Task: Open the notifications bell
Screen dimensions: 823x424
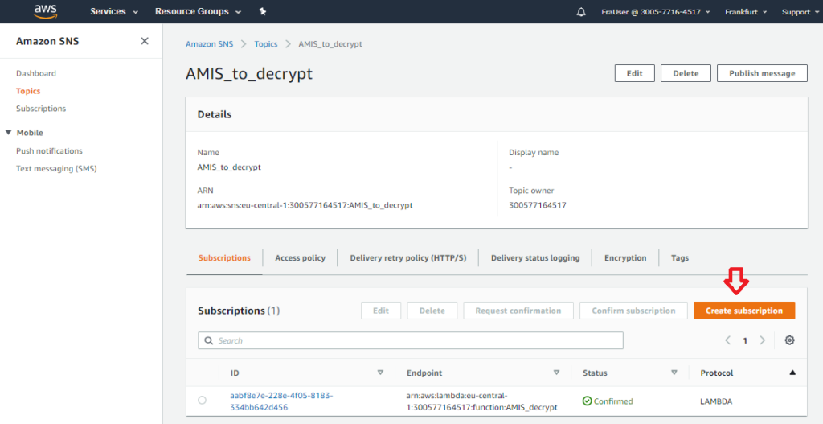Action: (581, 12)
